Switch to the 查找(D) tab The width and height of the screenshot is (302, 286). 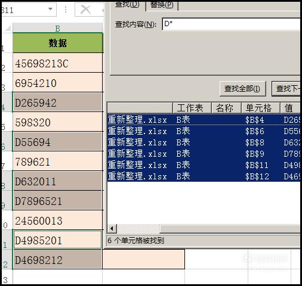[127, 5]
